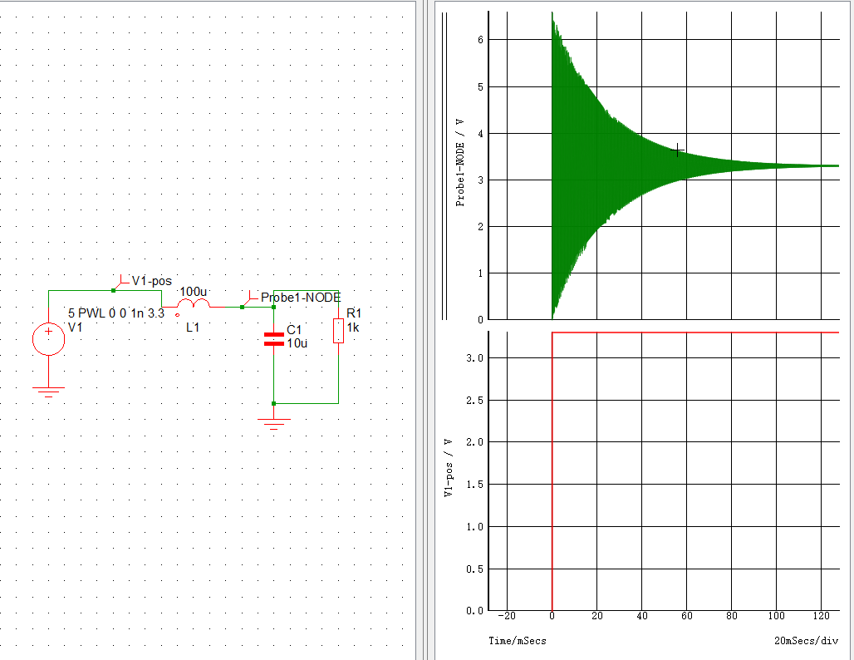Click the 20mSecs/div scale label
Viewport: 854px width, 660px height.
coord(806,640)
